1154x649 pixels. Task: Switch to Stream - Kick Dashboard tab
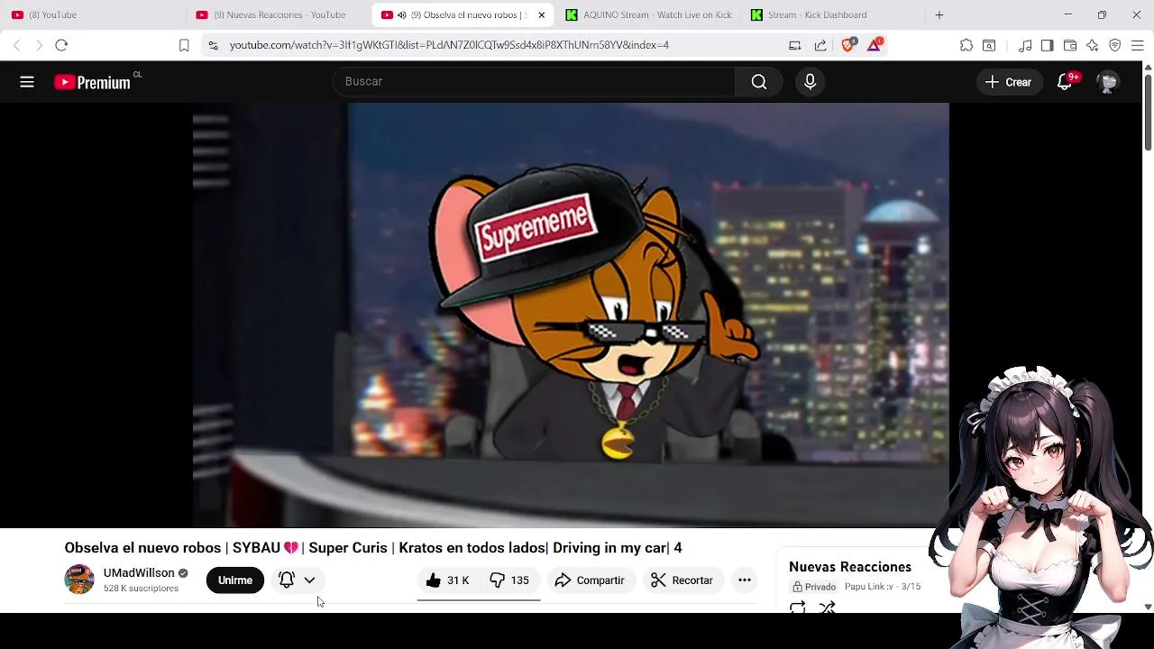click(x=833, y=14)
